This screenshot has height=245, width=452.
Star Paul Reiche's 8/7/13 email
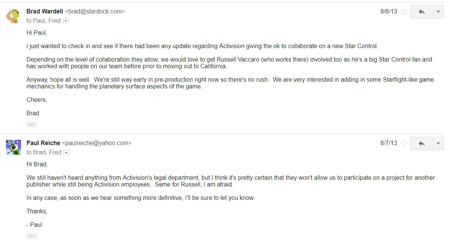[404, 143]
